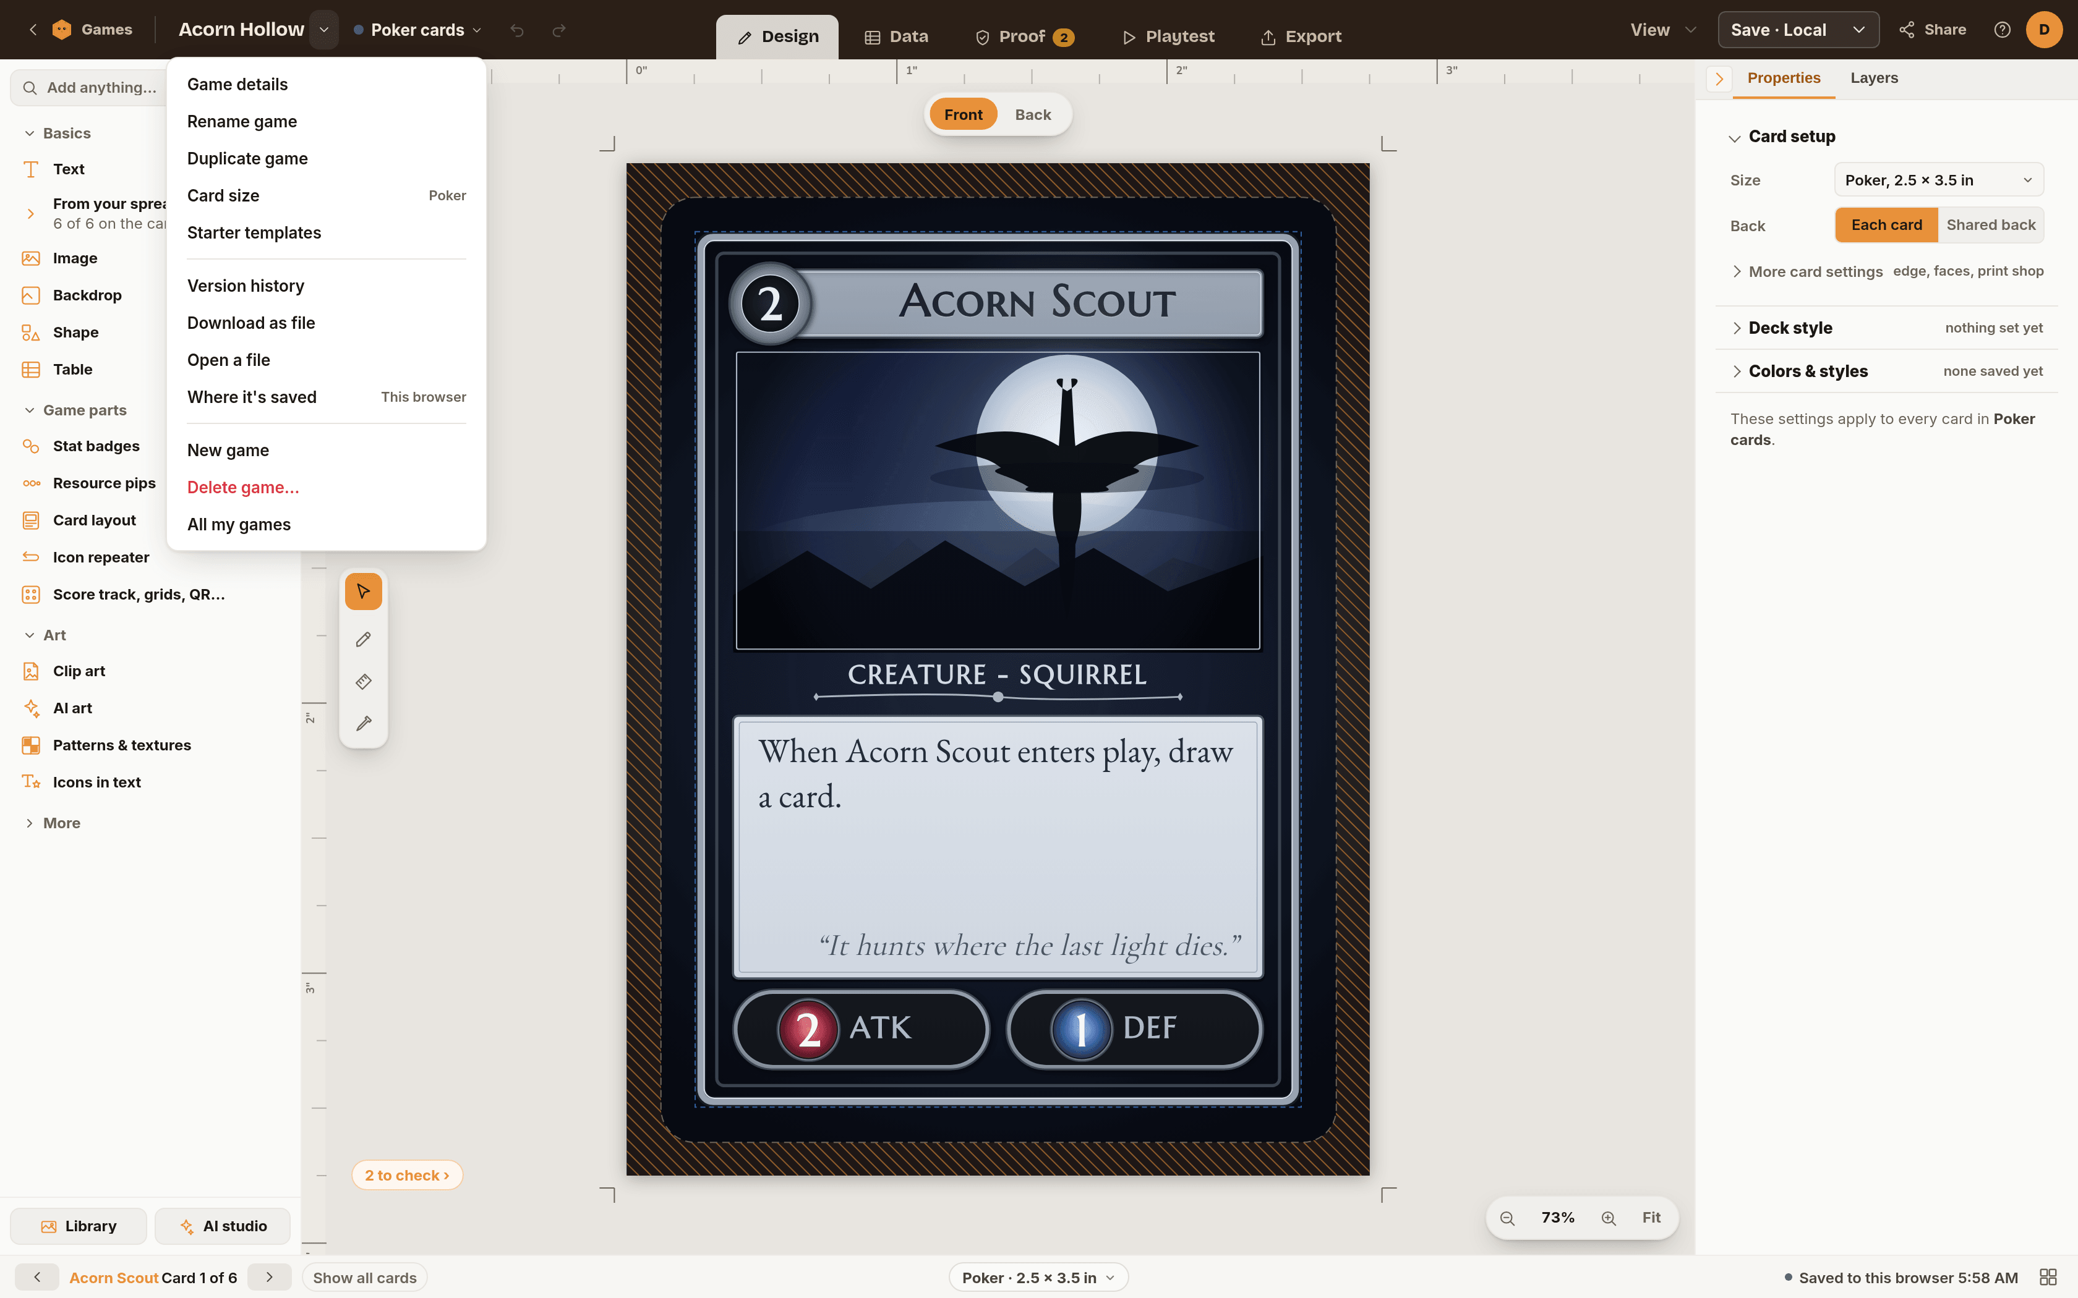
Task: Choose Version history menu item
Action: point(327,286)
